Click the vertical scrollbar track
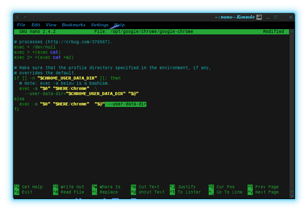 pos(292,112)
